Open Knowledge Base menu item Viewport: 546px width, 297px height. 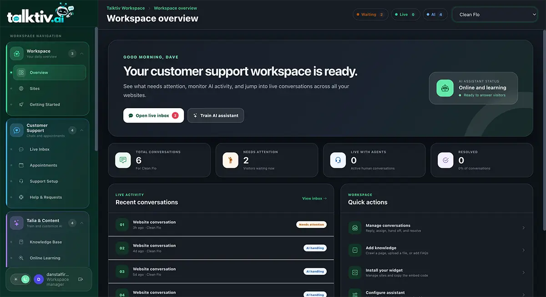click(50, 242)
